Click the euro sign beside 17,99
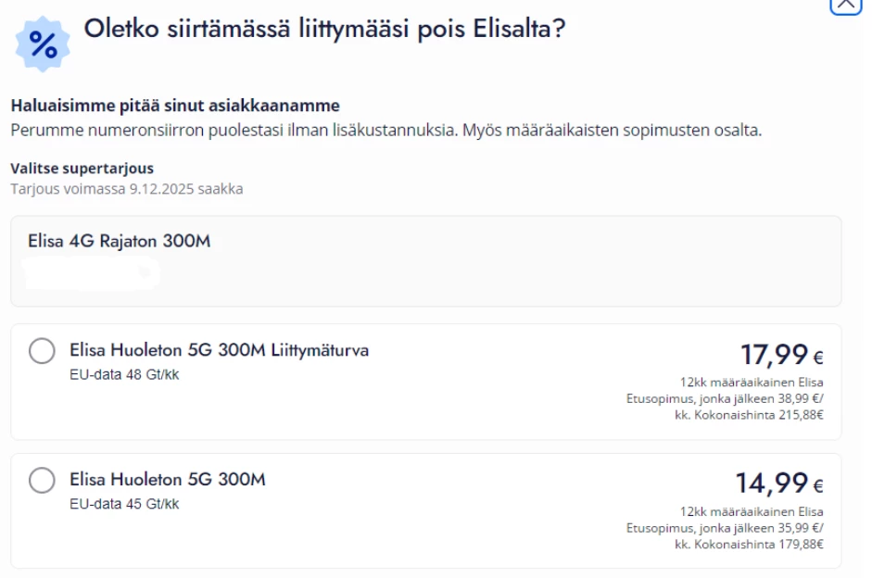This screenshot has width=872, height=578. (818, 358)
